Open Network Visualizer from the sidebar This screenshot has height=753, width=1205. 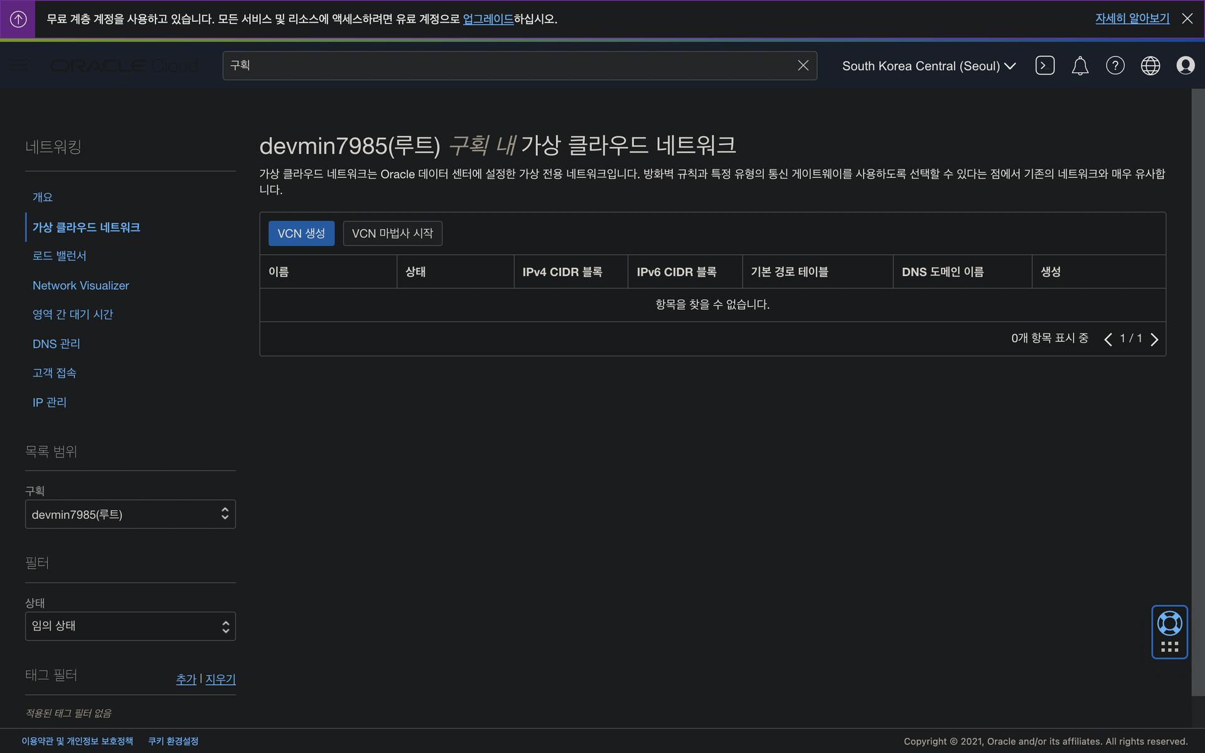pos(80,286)
